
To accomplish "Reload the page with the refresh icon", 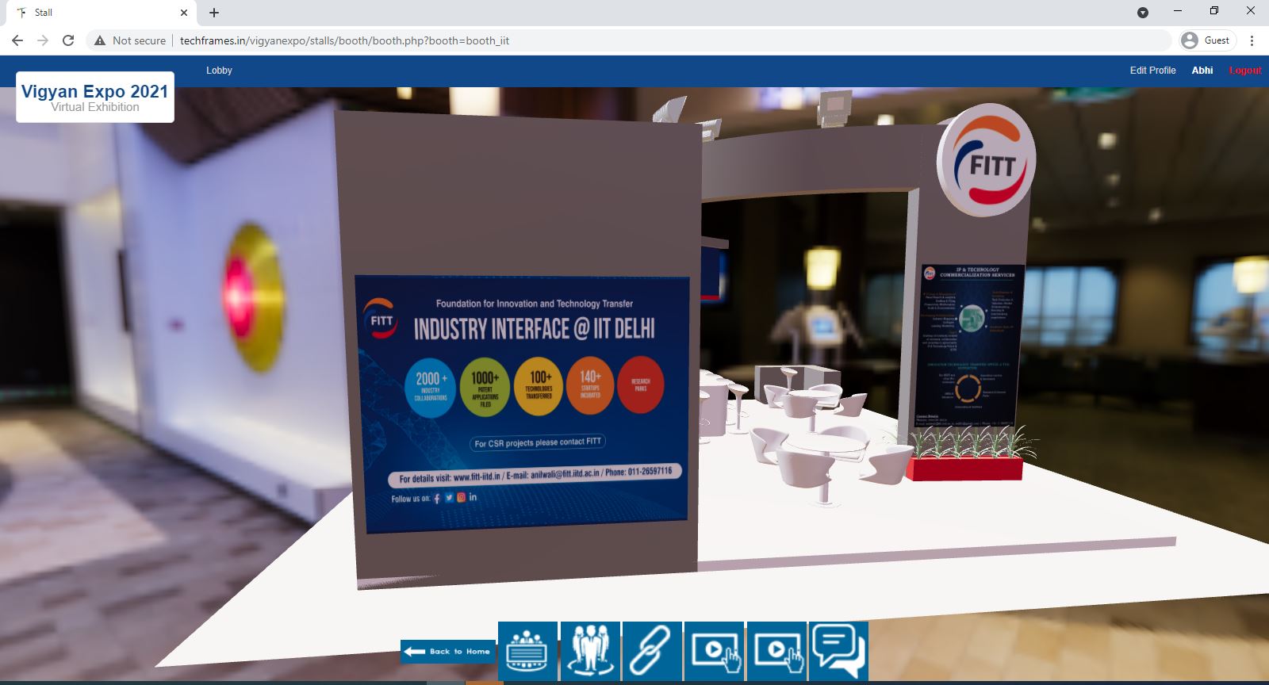I will (68, 40).
